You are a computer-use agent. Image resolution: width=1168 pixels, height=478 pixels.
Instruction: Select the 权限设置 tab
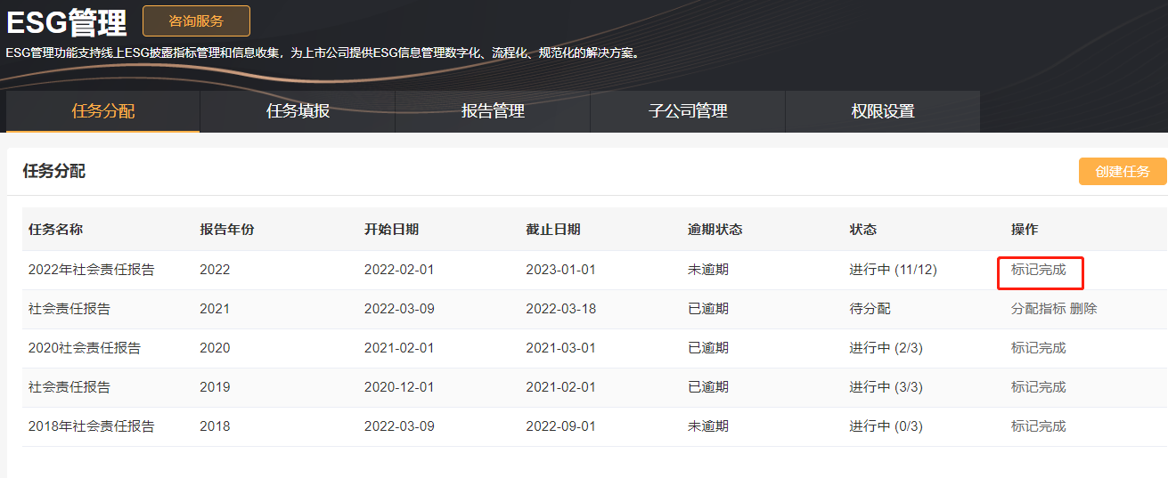883,111
